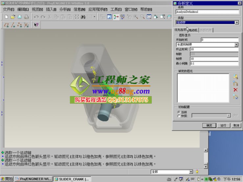Switch to the 电动机 tab
The height and width of the screenshot is (182, 243).
tap(193, 30)
